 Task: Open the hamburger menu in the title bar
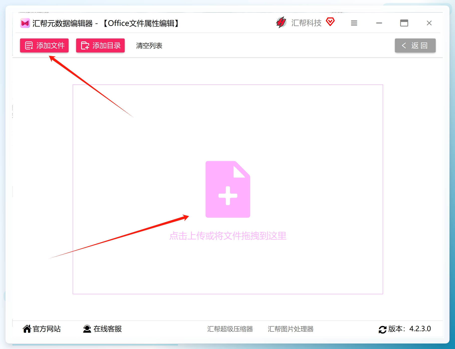pyautogui.click(x=354, y=23)
